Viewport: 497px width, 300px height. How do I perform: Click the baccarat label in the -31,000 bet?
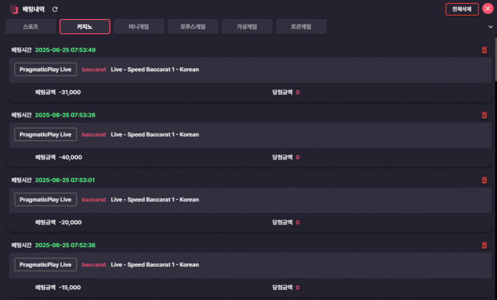point(94,70)
